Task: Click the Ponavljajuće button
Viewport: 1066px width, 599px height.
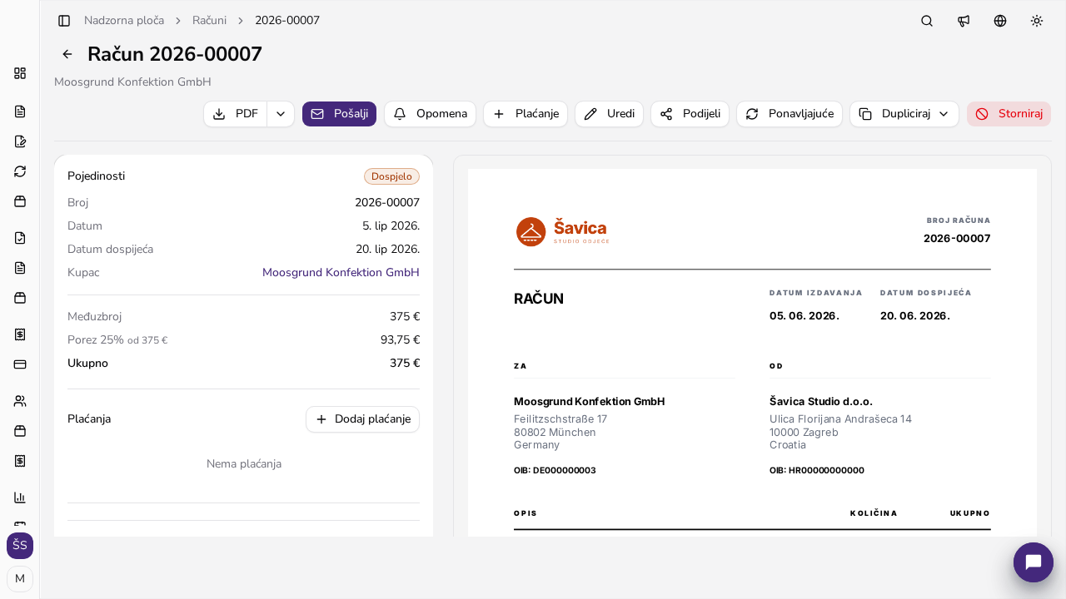Action: point(790,114)
